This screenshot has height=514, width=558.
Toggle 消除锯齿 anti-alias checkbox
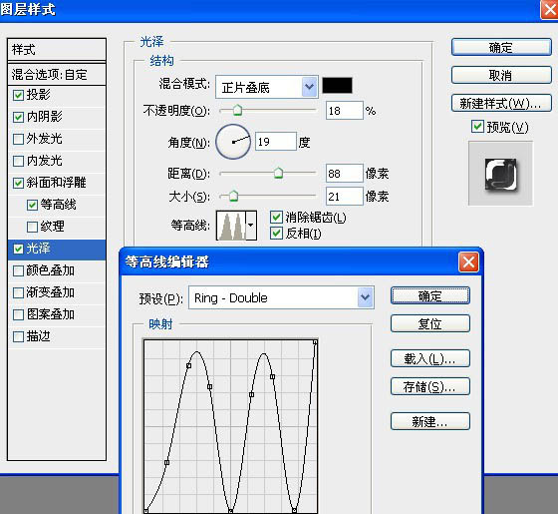click(277, 218)
